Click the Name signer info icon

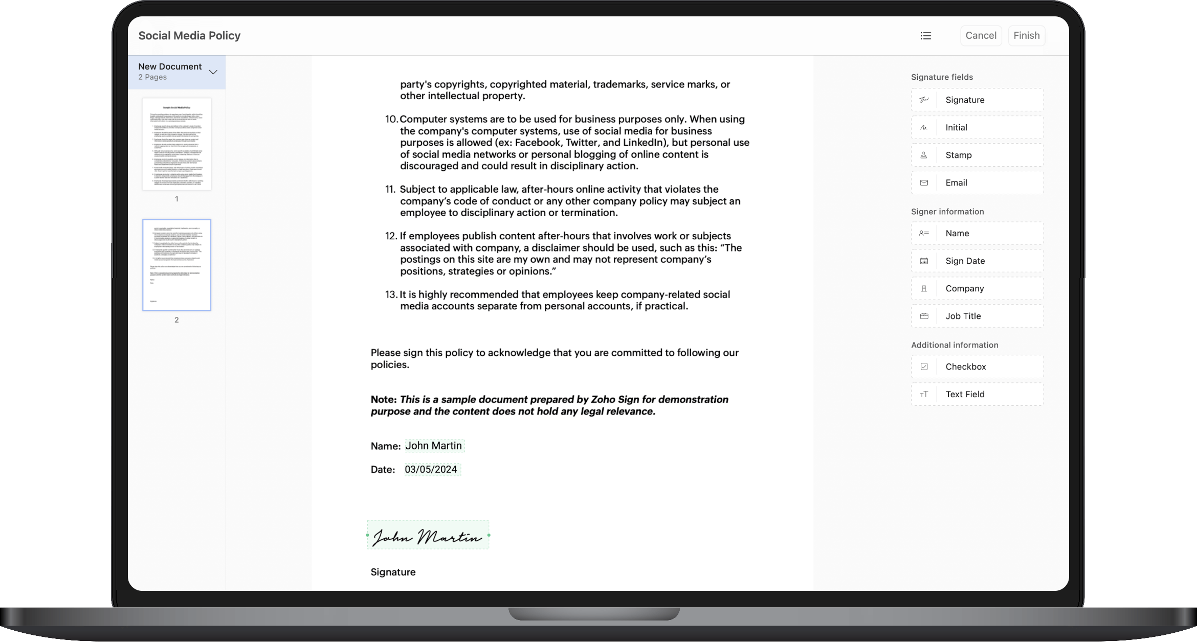click(924, 233)
